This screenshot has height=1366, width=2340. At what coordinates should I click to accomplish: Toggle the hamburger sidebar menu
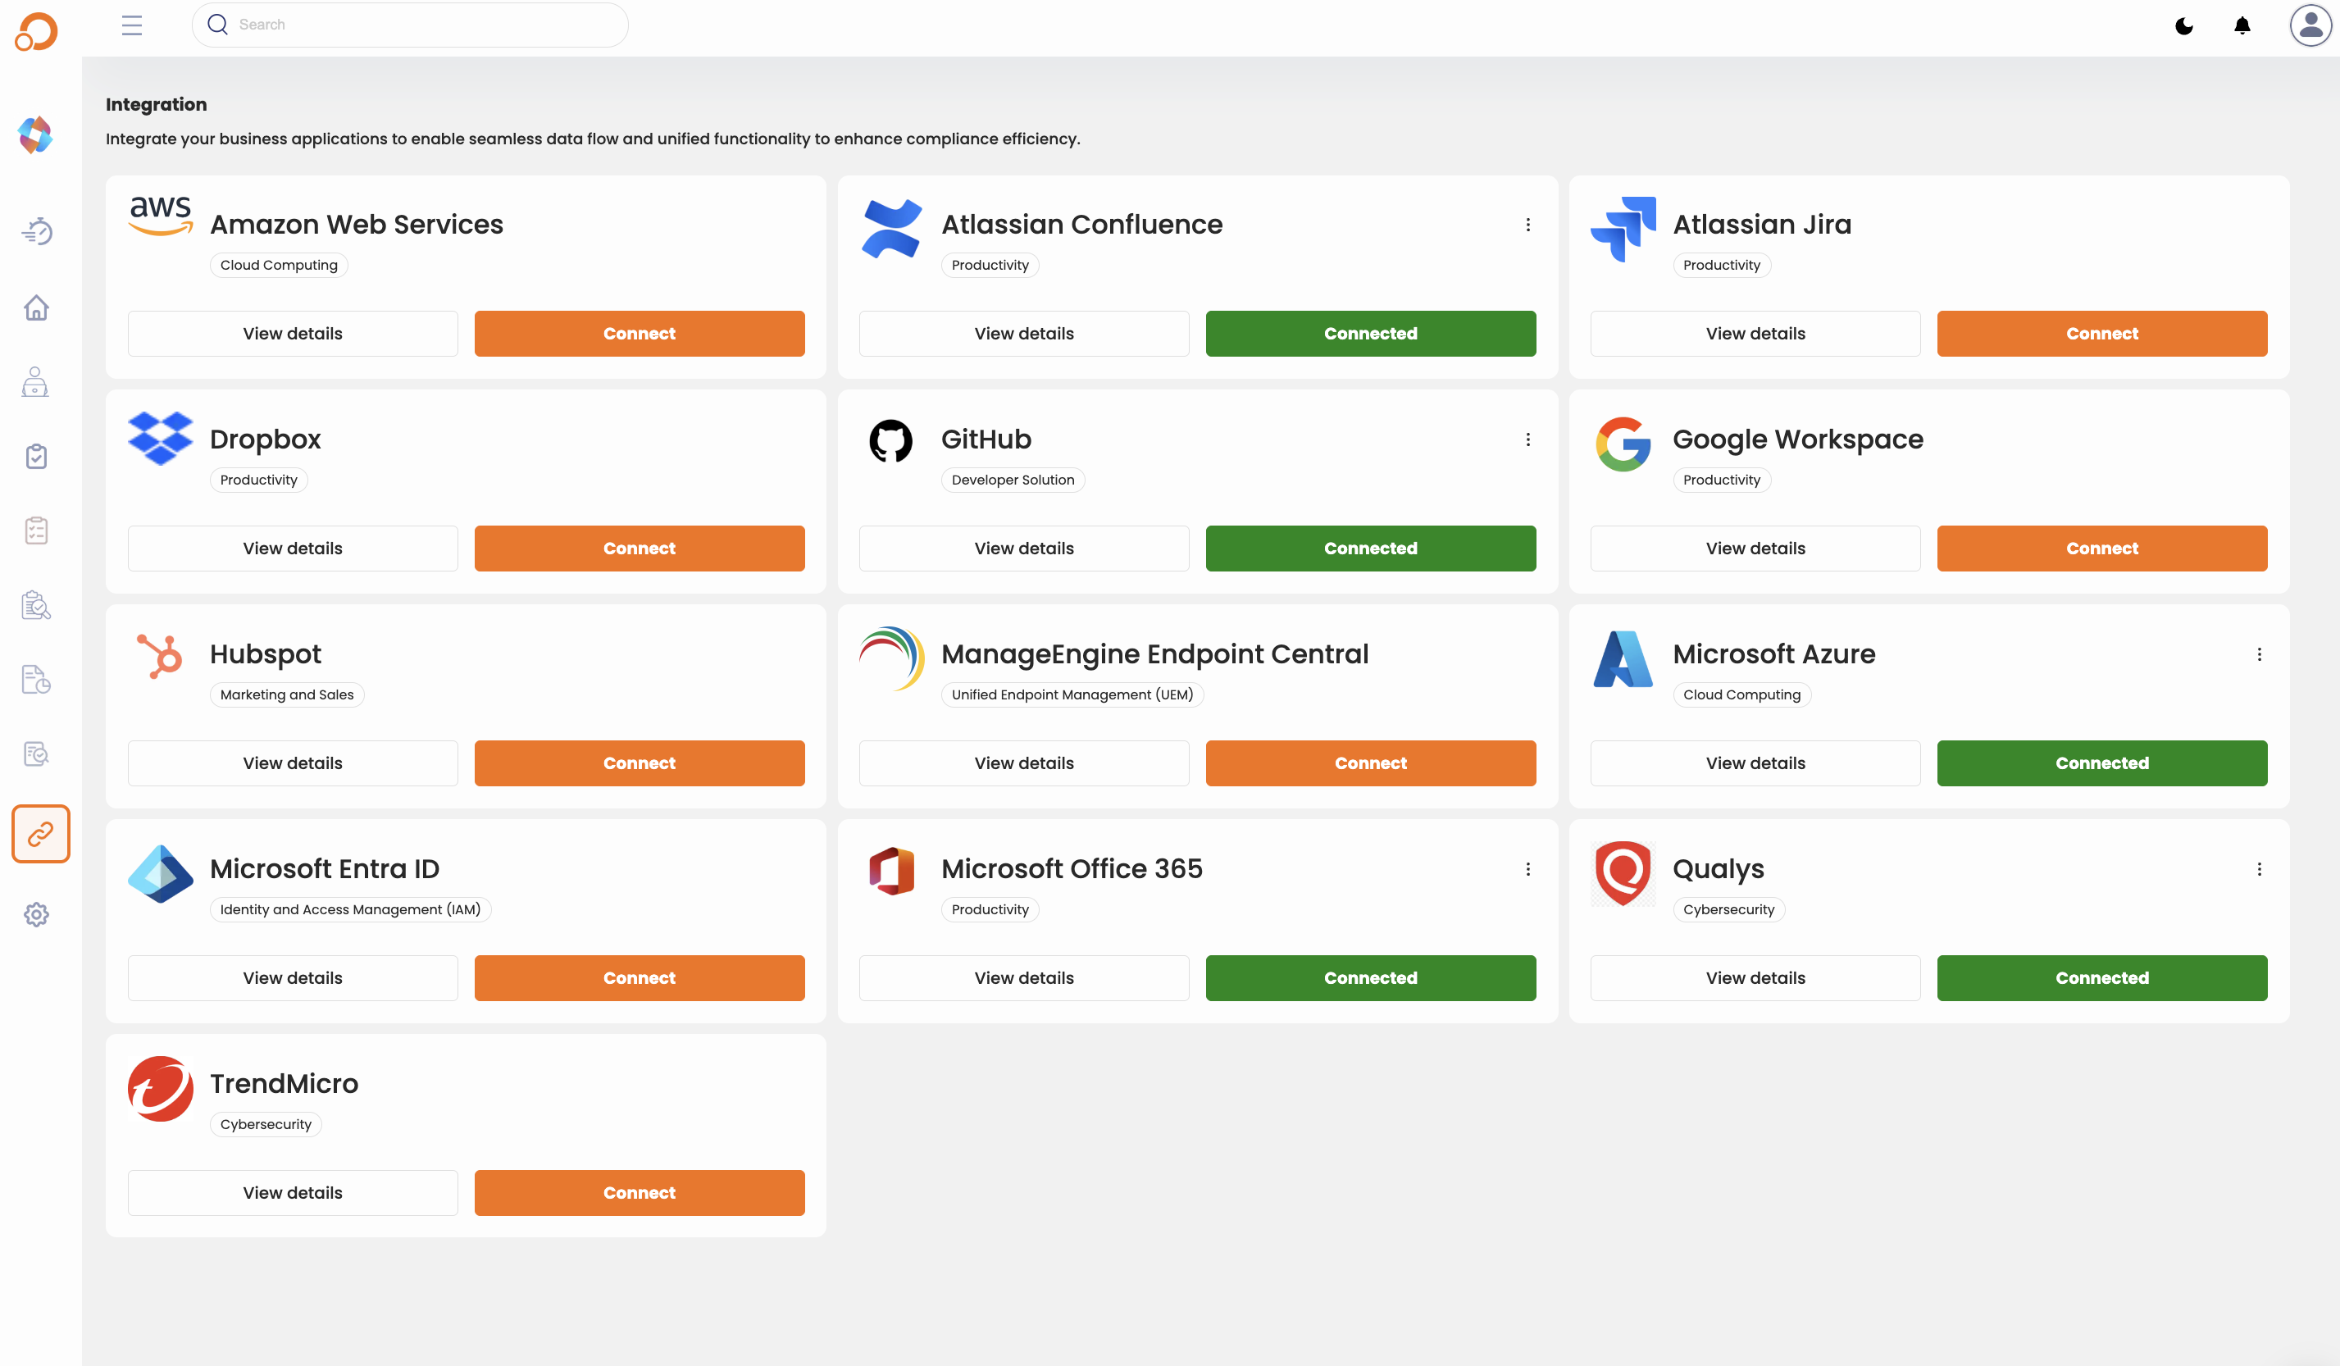click(132, 25)
